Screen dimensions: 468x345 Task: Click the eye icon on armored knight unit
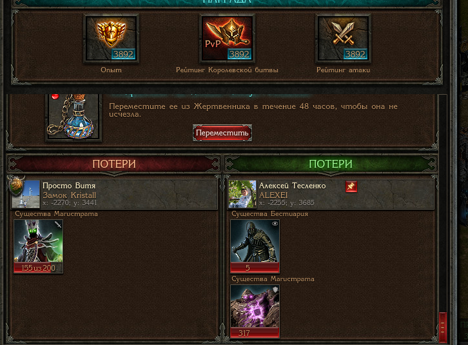coord(275,223)
